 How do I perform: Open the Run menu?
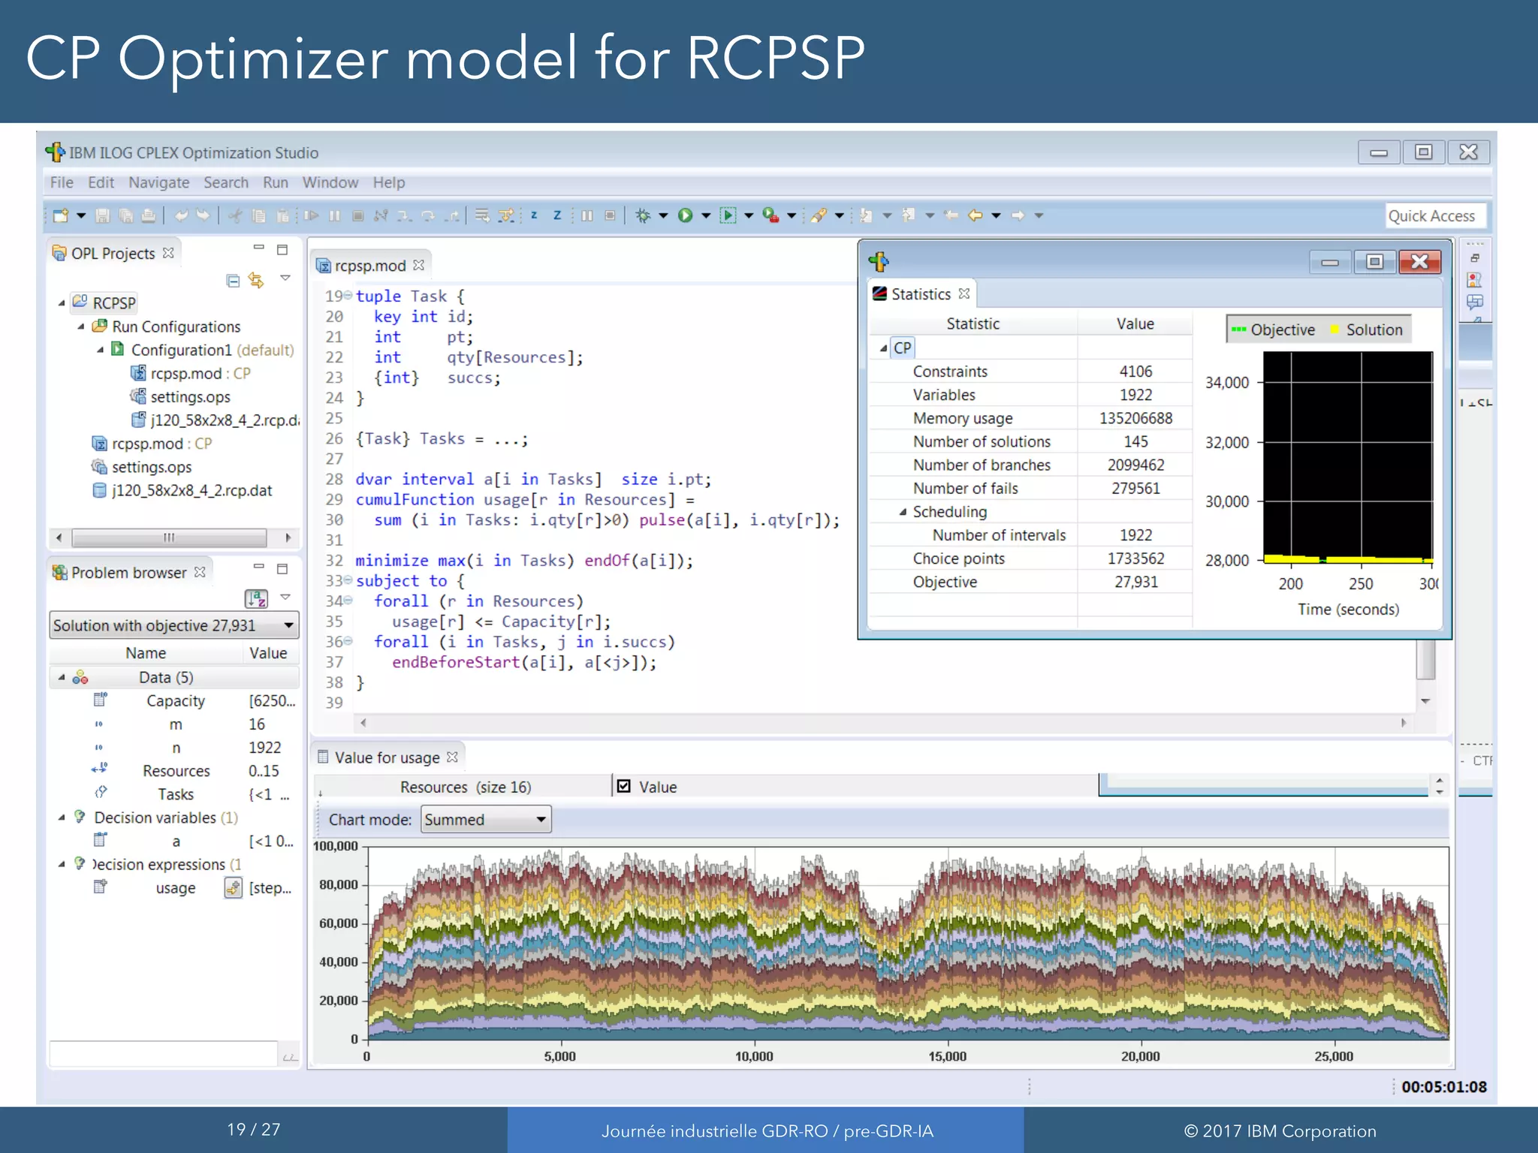tap(276, 182)
